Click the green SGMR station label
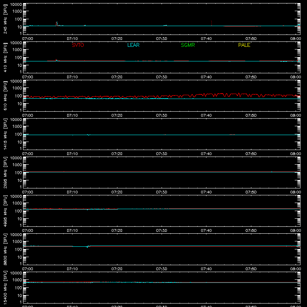307x307 pixels. pyautogui.click(x=188, y=45)
